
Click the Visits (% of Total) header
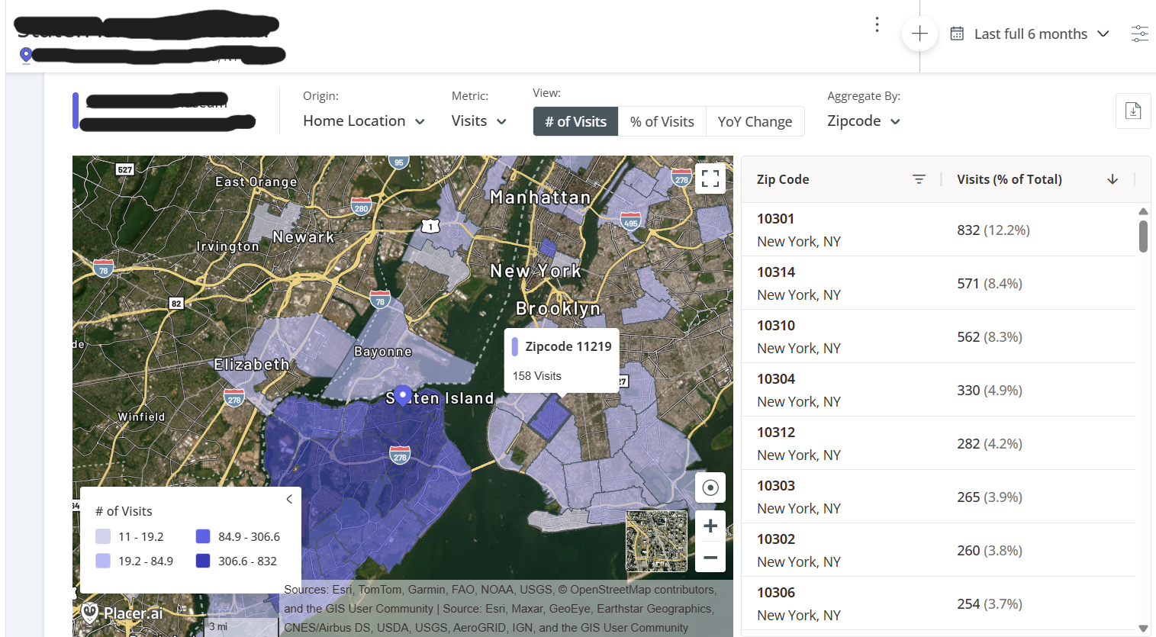click(1009, 179)
